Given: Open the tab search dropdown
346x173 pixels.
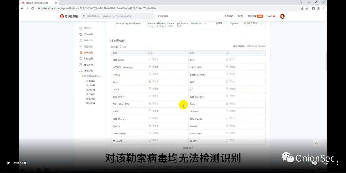Looking at the screenshot, I should coord(301,3).
